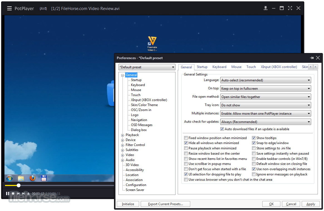Toggle UI selection for dropping file to play
324x211 pixels.
pos(186,174)
